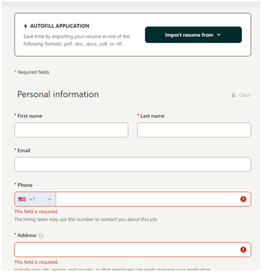Click into the Address input field
262x272 pixels.
point(133,250)
